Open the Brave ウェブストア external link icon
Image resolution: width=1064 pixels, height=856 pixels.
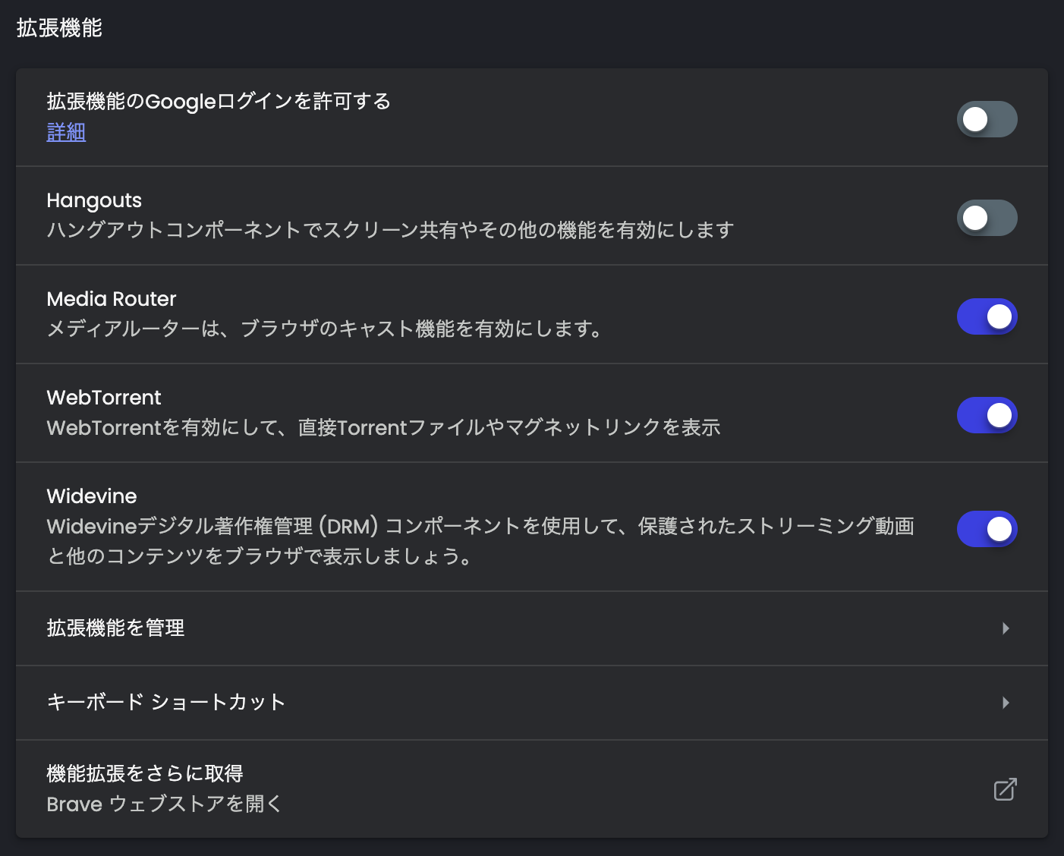pos(1004,790)
